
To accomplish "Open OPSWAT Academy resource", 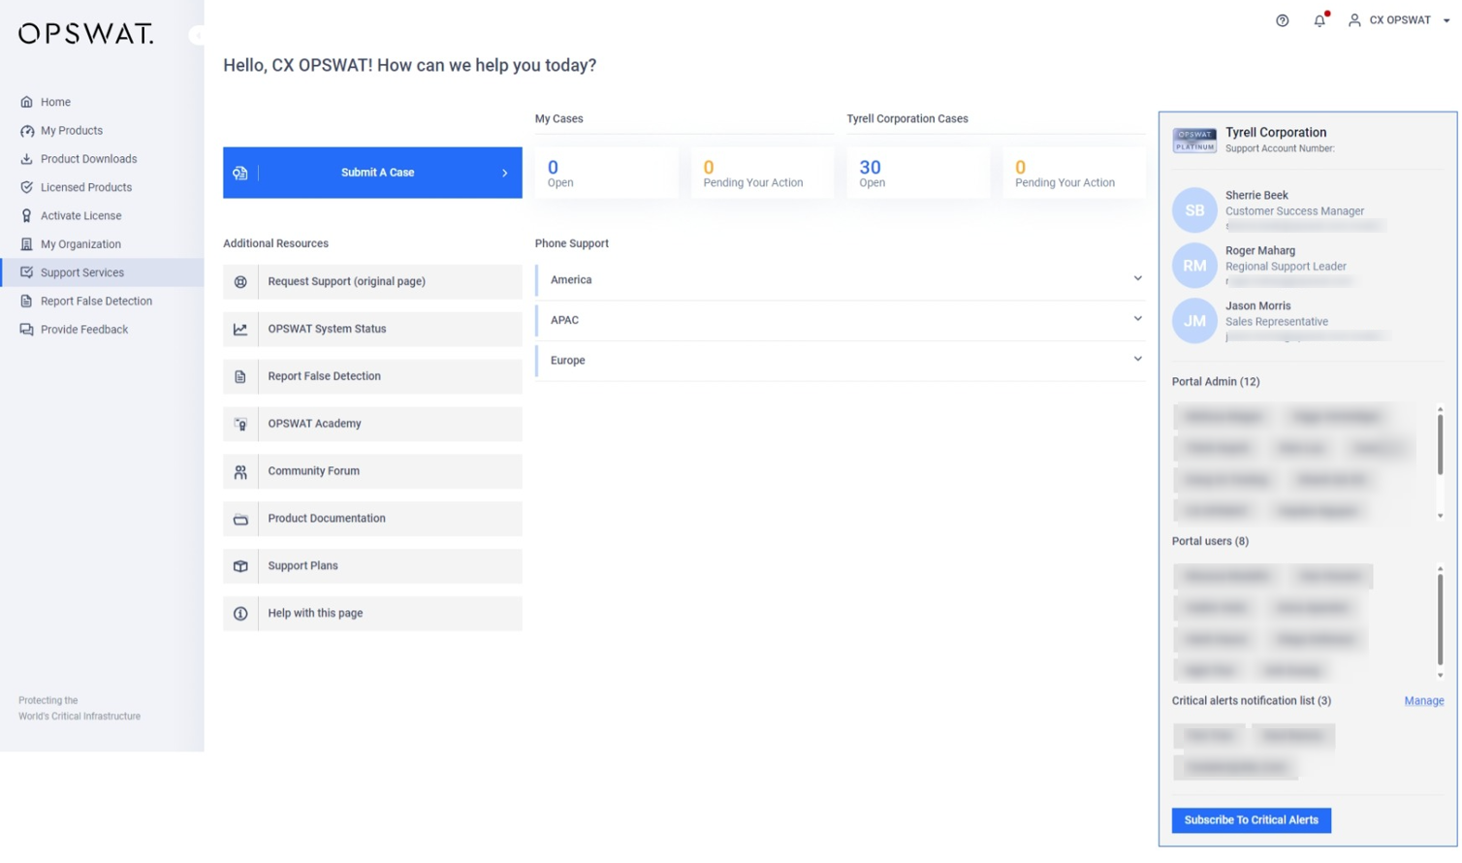I will [x=372, y=424].
